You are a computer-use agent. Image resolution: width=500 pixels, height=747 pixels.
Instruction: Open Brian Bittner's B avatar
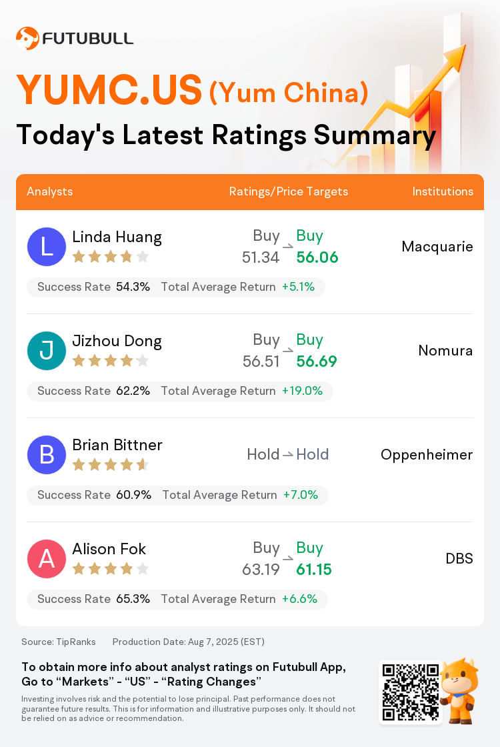pos(47,454)
